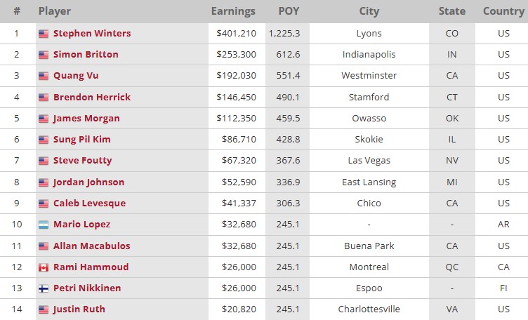
Task: Open Simon Britton's player page
Action: [86, 55]
